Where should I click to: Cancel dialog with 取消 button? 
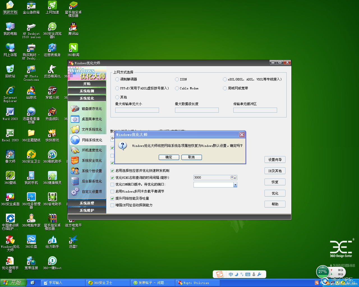coord(192,157)
